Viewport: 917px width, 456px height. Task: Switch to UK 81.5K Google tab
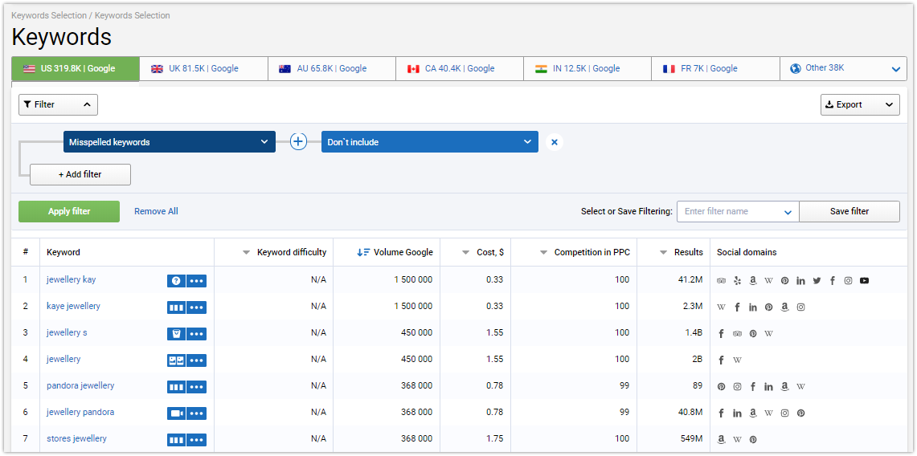point(203,68)
